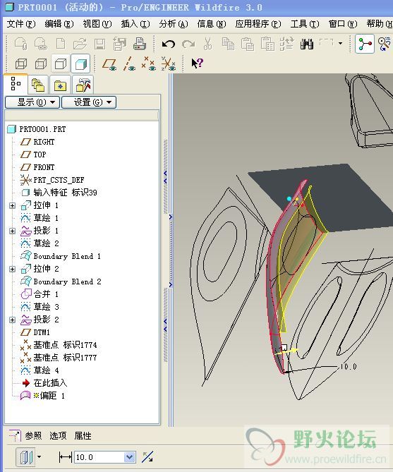The width and height of the screenshot is (393, 472).
Task: Click the Cut scissors icon
Action: 208,44
